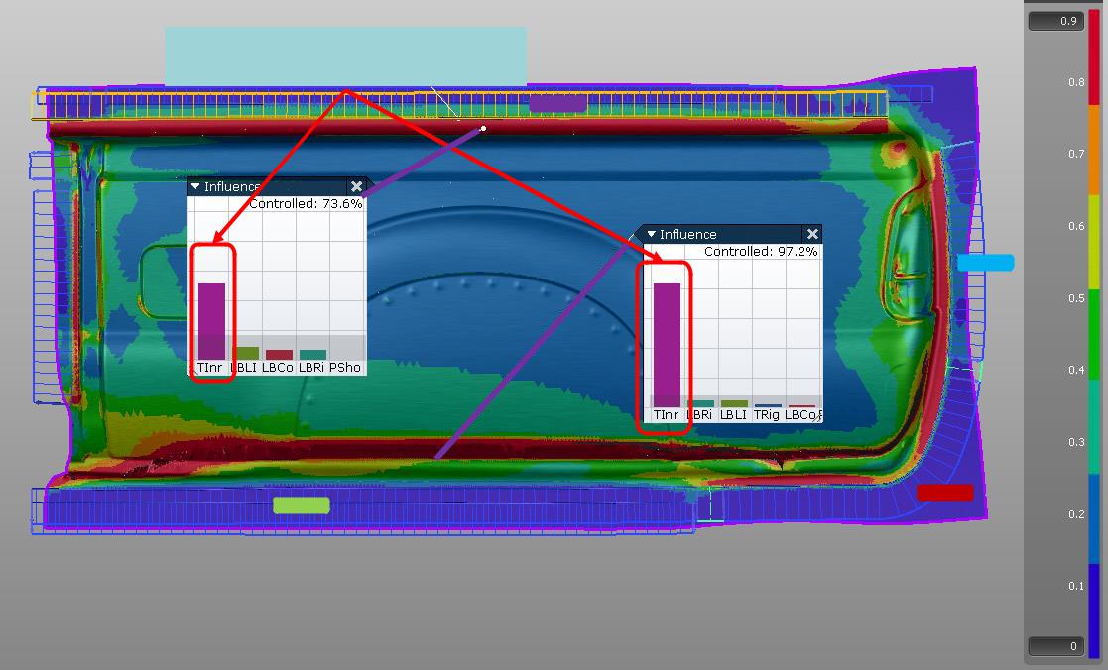Select the highlighted TInr bar in right Influence chart
Screen dimensions: 1108x670
point(668,344)
